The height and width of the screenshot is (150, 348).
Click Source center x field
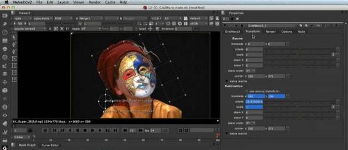[256, 76]
